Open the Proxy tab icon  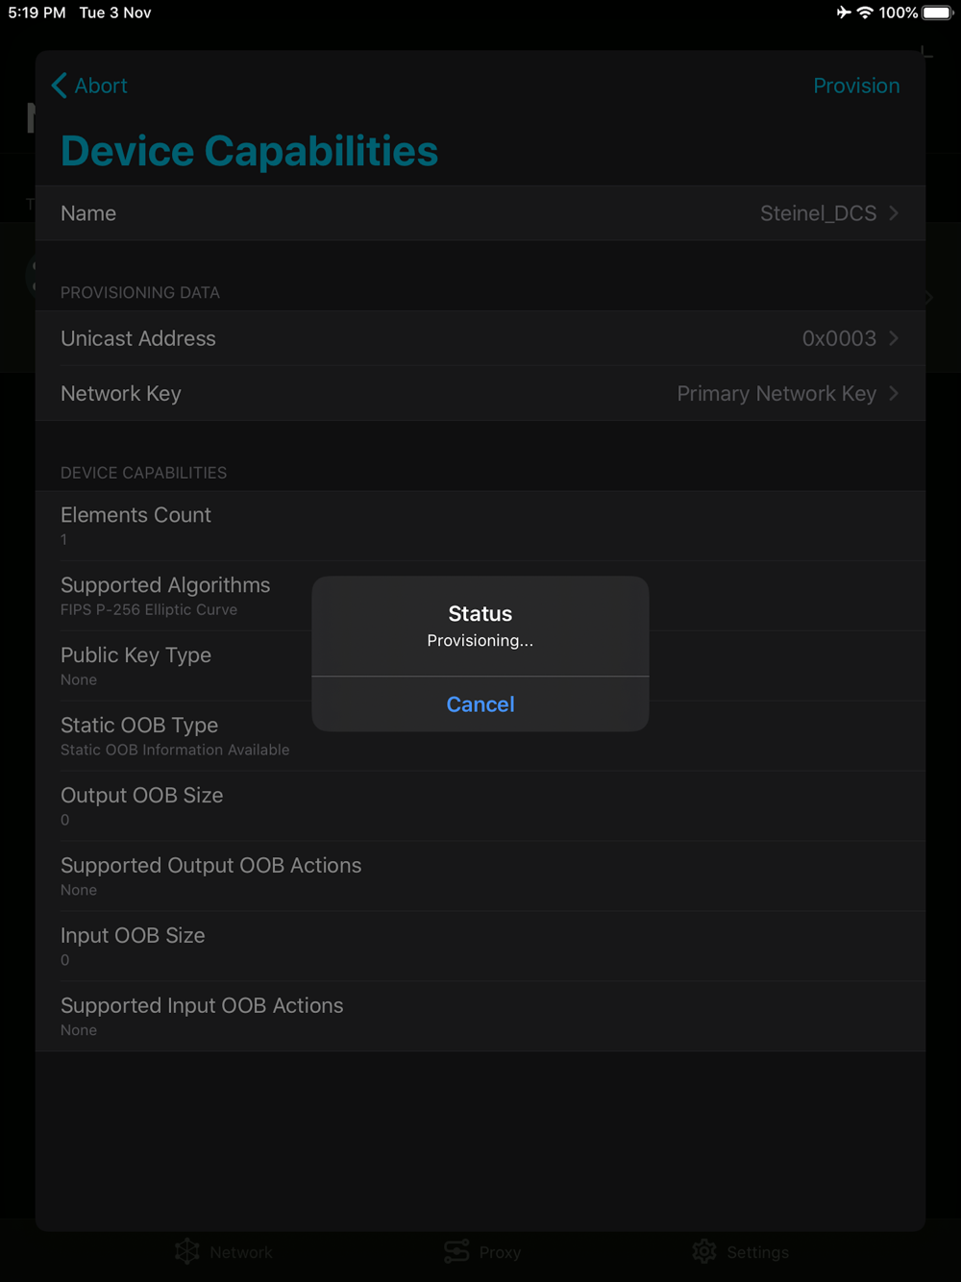pos(456,1251)
